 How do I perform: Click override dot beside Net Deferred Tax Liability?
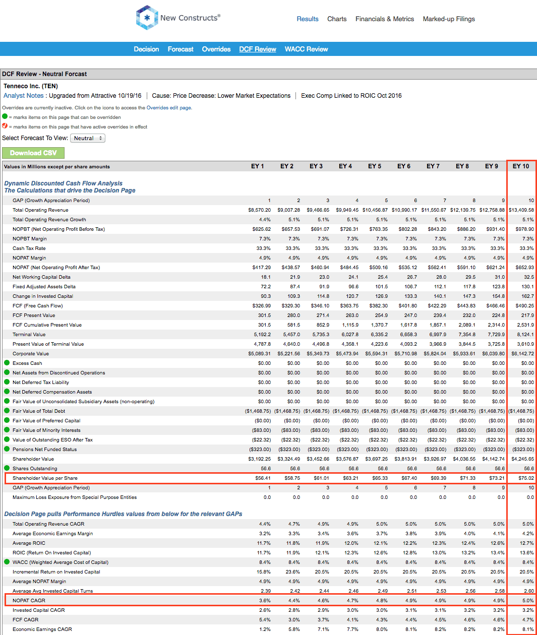click(x=7, y=382)
